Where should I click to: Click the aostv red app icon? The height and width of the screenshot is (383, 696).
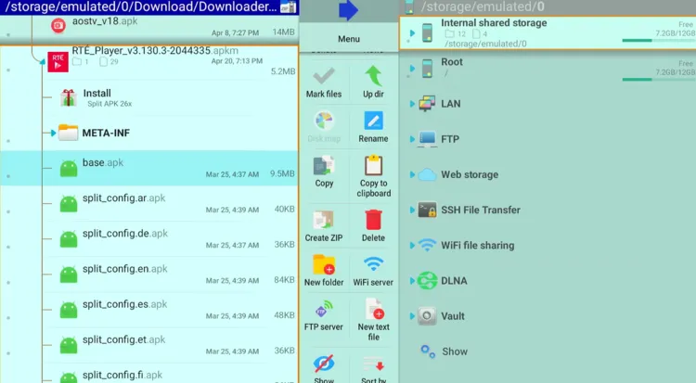58,25
